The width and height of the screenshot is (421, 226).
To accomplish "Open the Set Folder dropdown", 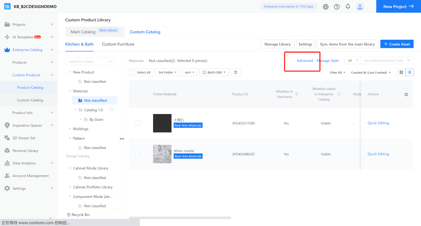I will [x=167, y=72].
